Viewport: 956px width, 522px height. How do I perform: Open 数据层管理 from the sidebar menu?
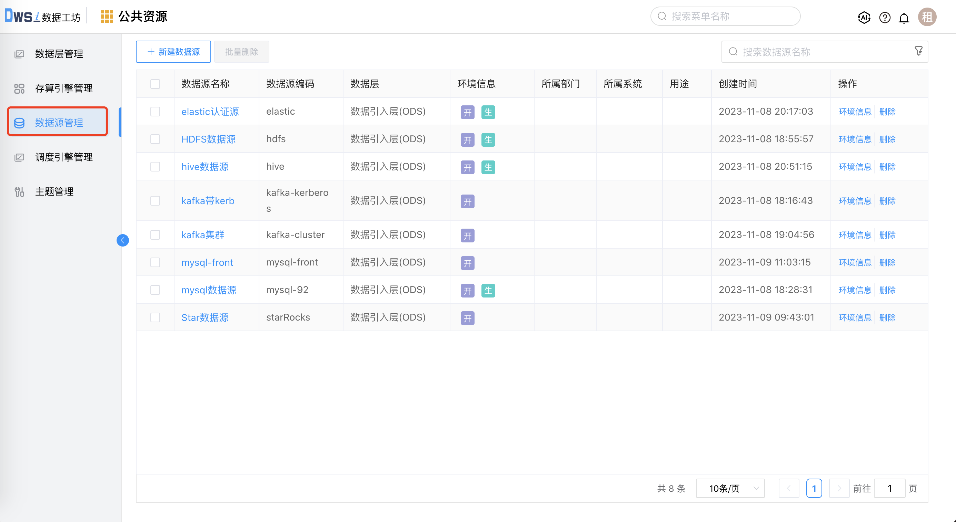pos(59,54)
